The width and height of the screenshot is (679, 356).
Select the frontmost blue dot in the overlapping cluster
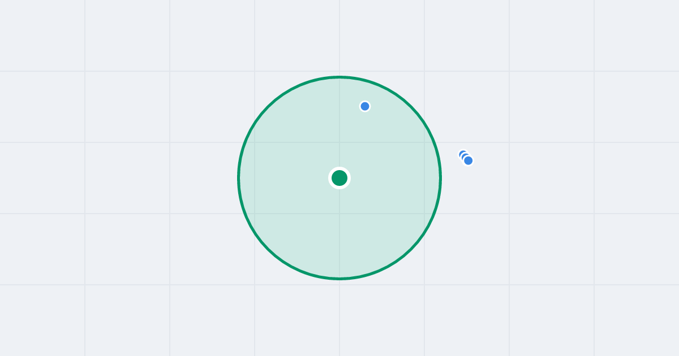tap(468, 160)
